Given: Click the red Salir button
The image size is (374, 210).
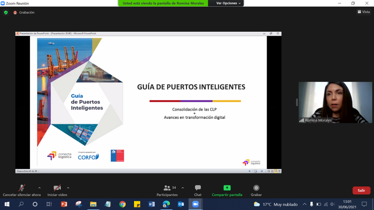Looking at the screenshot, I should pos(361,190).
